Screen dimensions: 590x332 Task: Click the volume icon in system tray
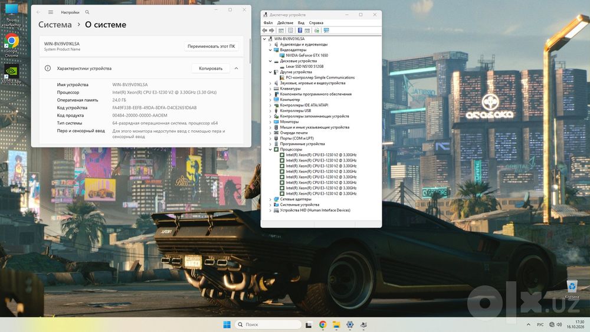point(559,324)
